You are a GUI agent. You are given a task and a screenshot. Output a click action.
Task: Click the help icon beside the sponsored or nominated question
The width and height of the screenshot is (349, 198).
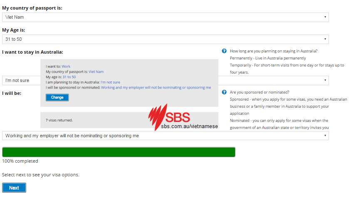coord(224,92)
